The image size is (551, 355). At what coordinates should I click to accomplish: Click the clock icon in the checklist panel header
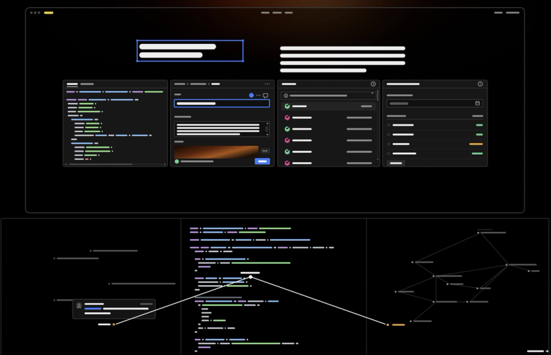(373, 84)
